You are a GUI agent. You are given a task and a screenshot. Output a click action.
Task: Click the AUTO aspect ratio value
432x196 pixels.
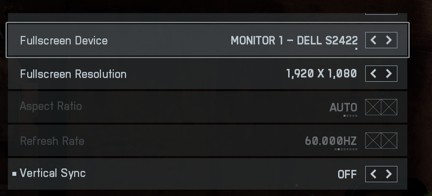click(344, 107)
